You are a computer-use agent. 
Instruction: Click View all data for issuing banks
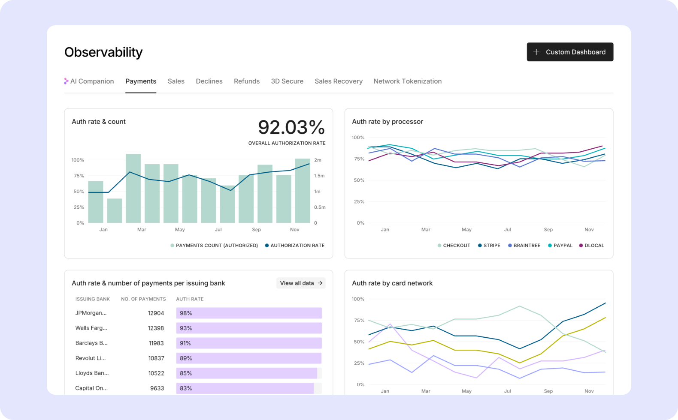pos(301,283)
